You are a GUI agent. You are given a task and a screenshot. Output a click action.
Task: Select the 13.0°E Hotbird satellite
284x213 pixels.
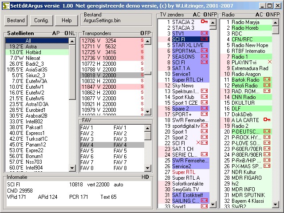(x=27, y=52)
